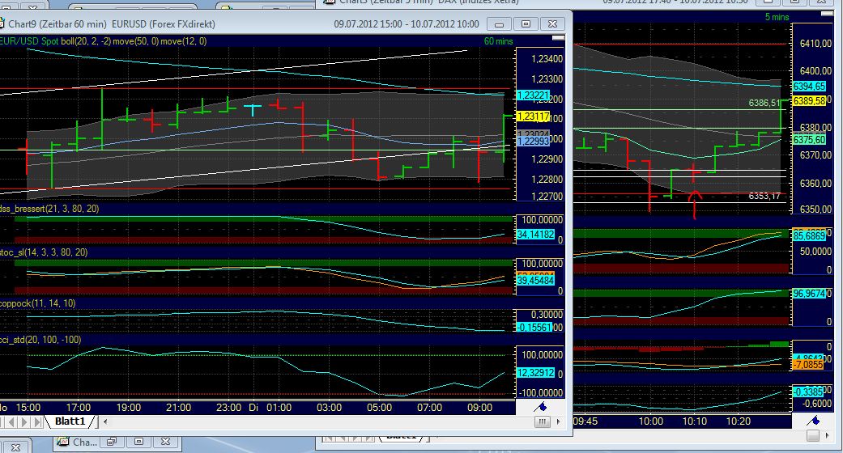Click the 60 mins timeframe label
This screenshot has width=843, height=453.
pos(498,40)
